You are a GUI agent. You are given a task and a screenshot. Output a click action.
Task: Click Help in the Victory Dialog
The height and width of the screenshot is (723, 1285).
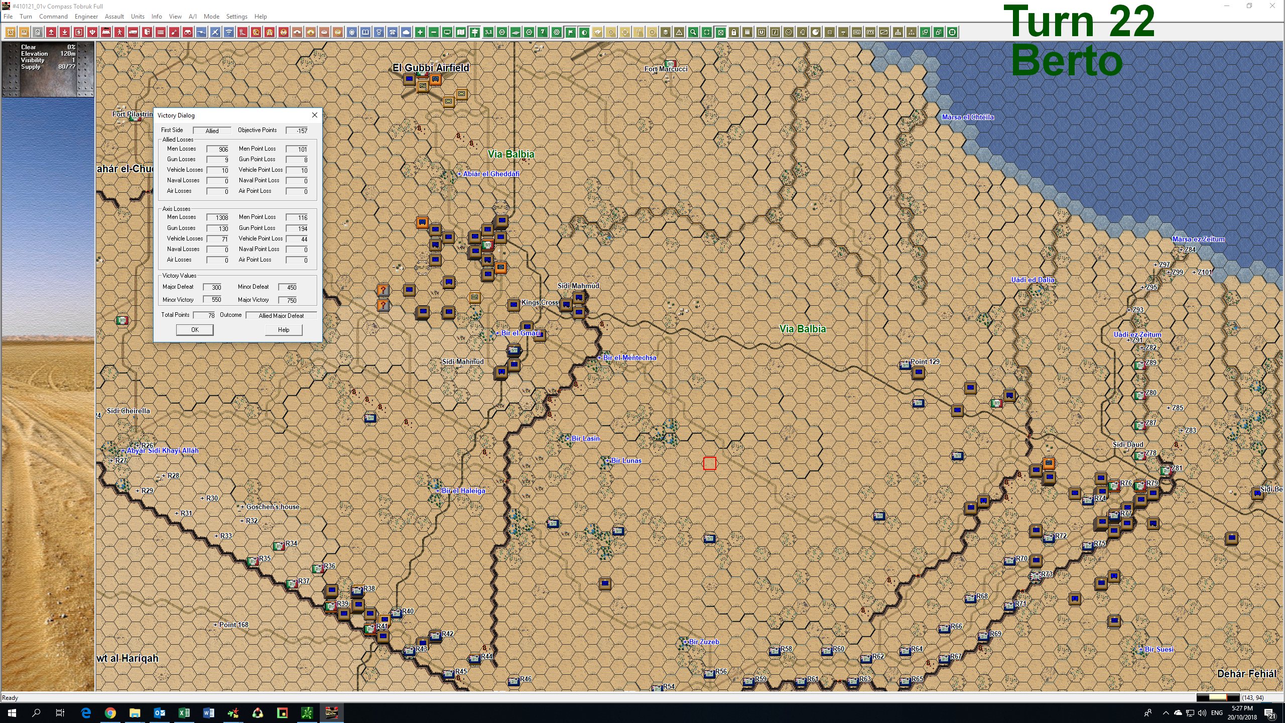(284, 330)
